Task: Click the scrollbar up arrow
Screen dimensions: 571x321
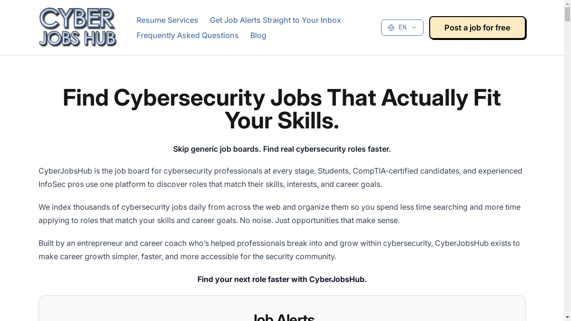Action: pos(567,4)
